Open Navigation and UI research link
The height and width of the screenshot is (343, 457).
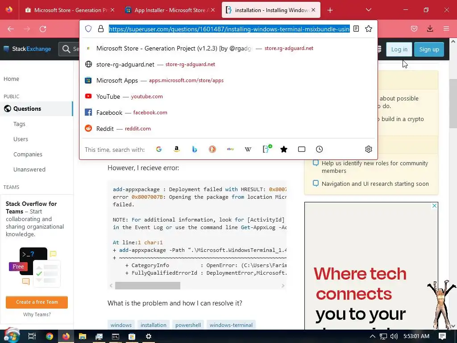[x=375, y=184]
